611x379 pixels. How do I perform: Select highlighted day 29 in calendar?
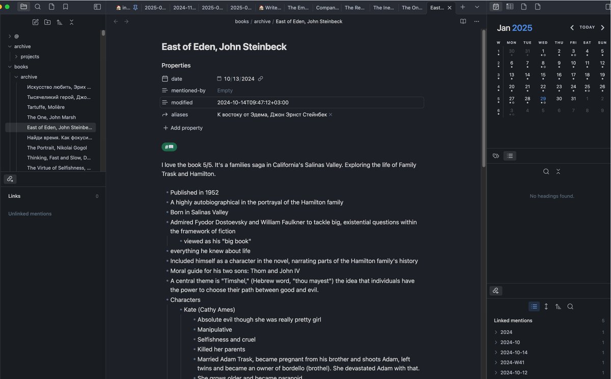point(543,100)
